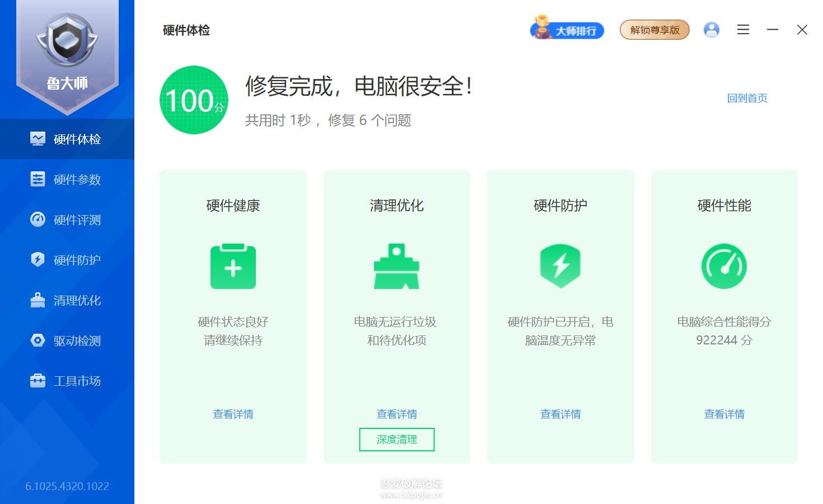Open 硬件防护 from the sidebar
823x504 pixels.
pos(75,259)
